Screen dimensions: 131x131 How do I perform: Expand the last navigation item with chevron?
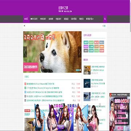[x=90, y=19]
